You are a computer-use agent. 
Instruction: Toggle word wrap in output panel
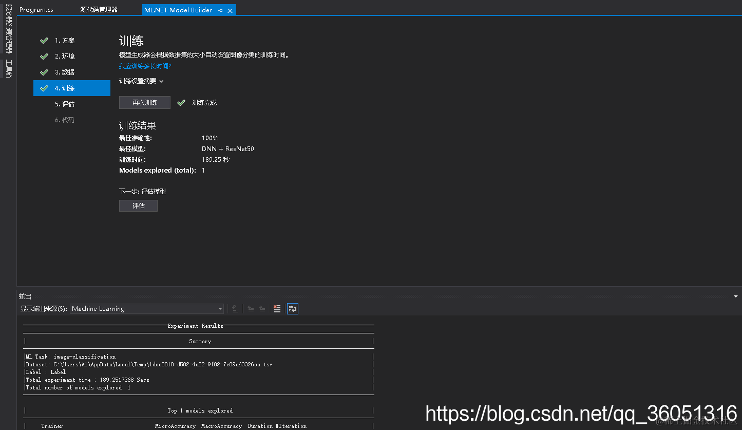coord(292,309)
